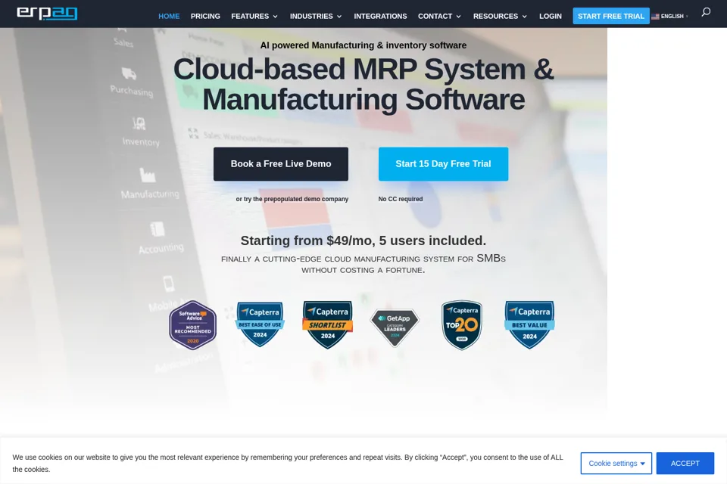
Task: Navigate to Integrations
Action: (380, 16)
